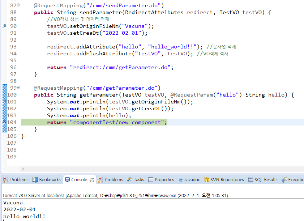The image size is (304, 221).
Task: Click line number 93 in the gutter
Action: point(13,47)
